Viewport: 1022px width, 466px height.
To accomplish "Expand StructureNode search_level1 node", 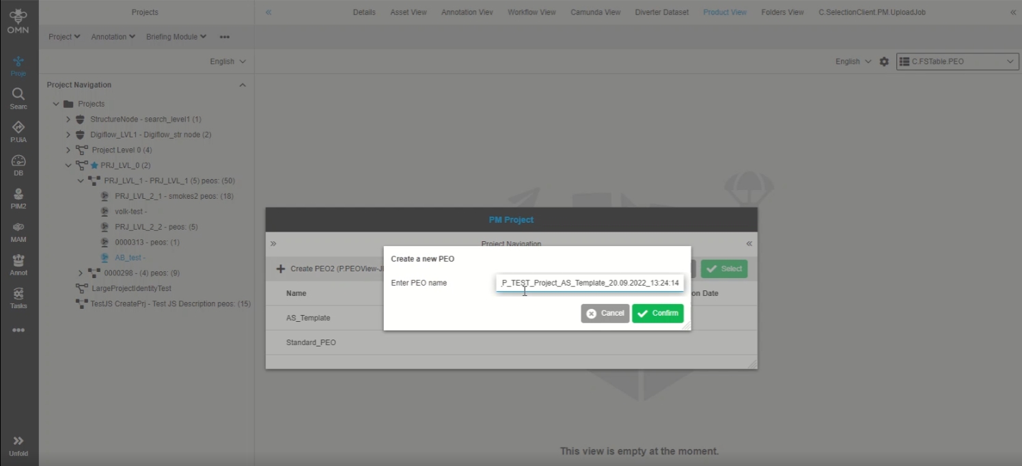I will (x=68, y=120).
